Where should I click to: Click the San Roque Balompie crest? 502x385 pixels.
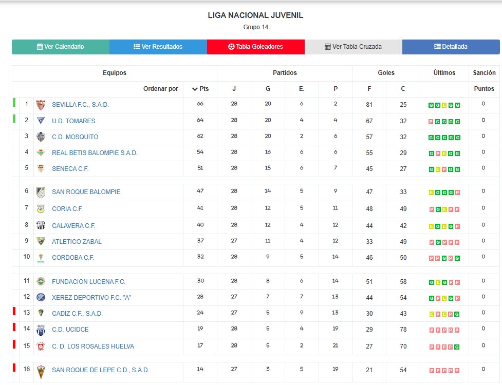[41, 192]
